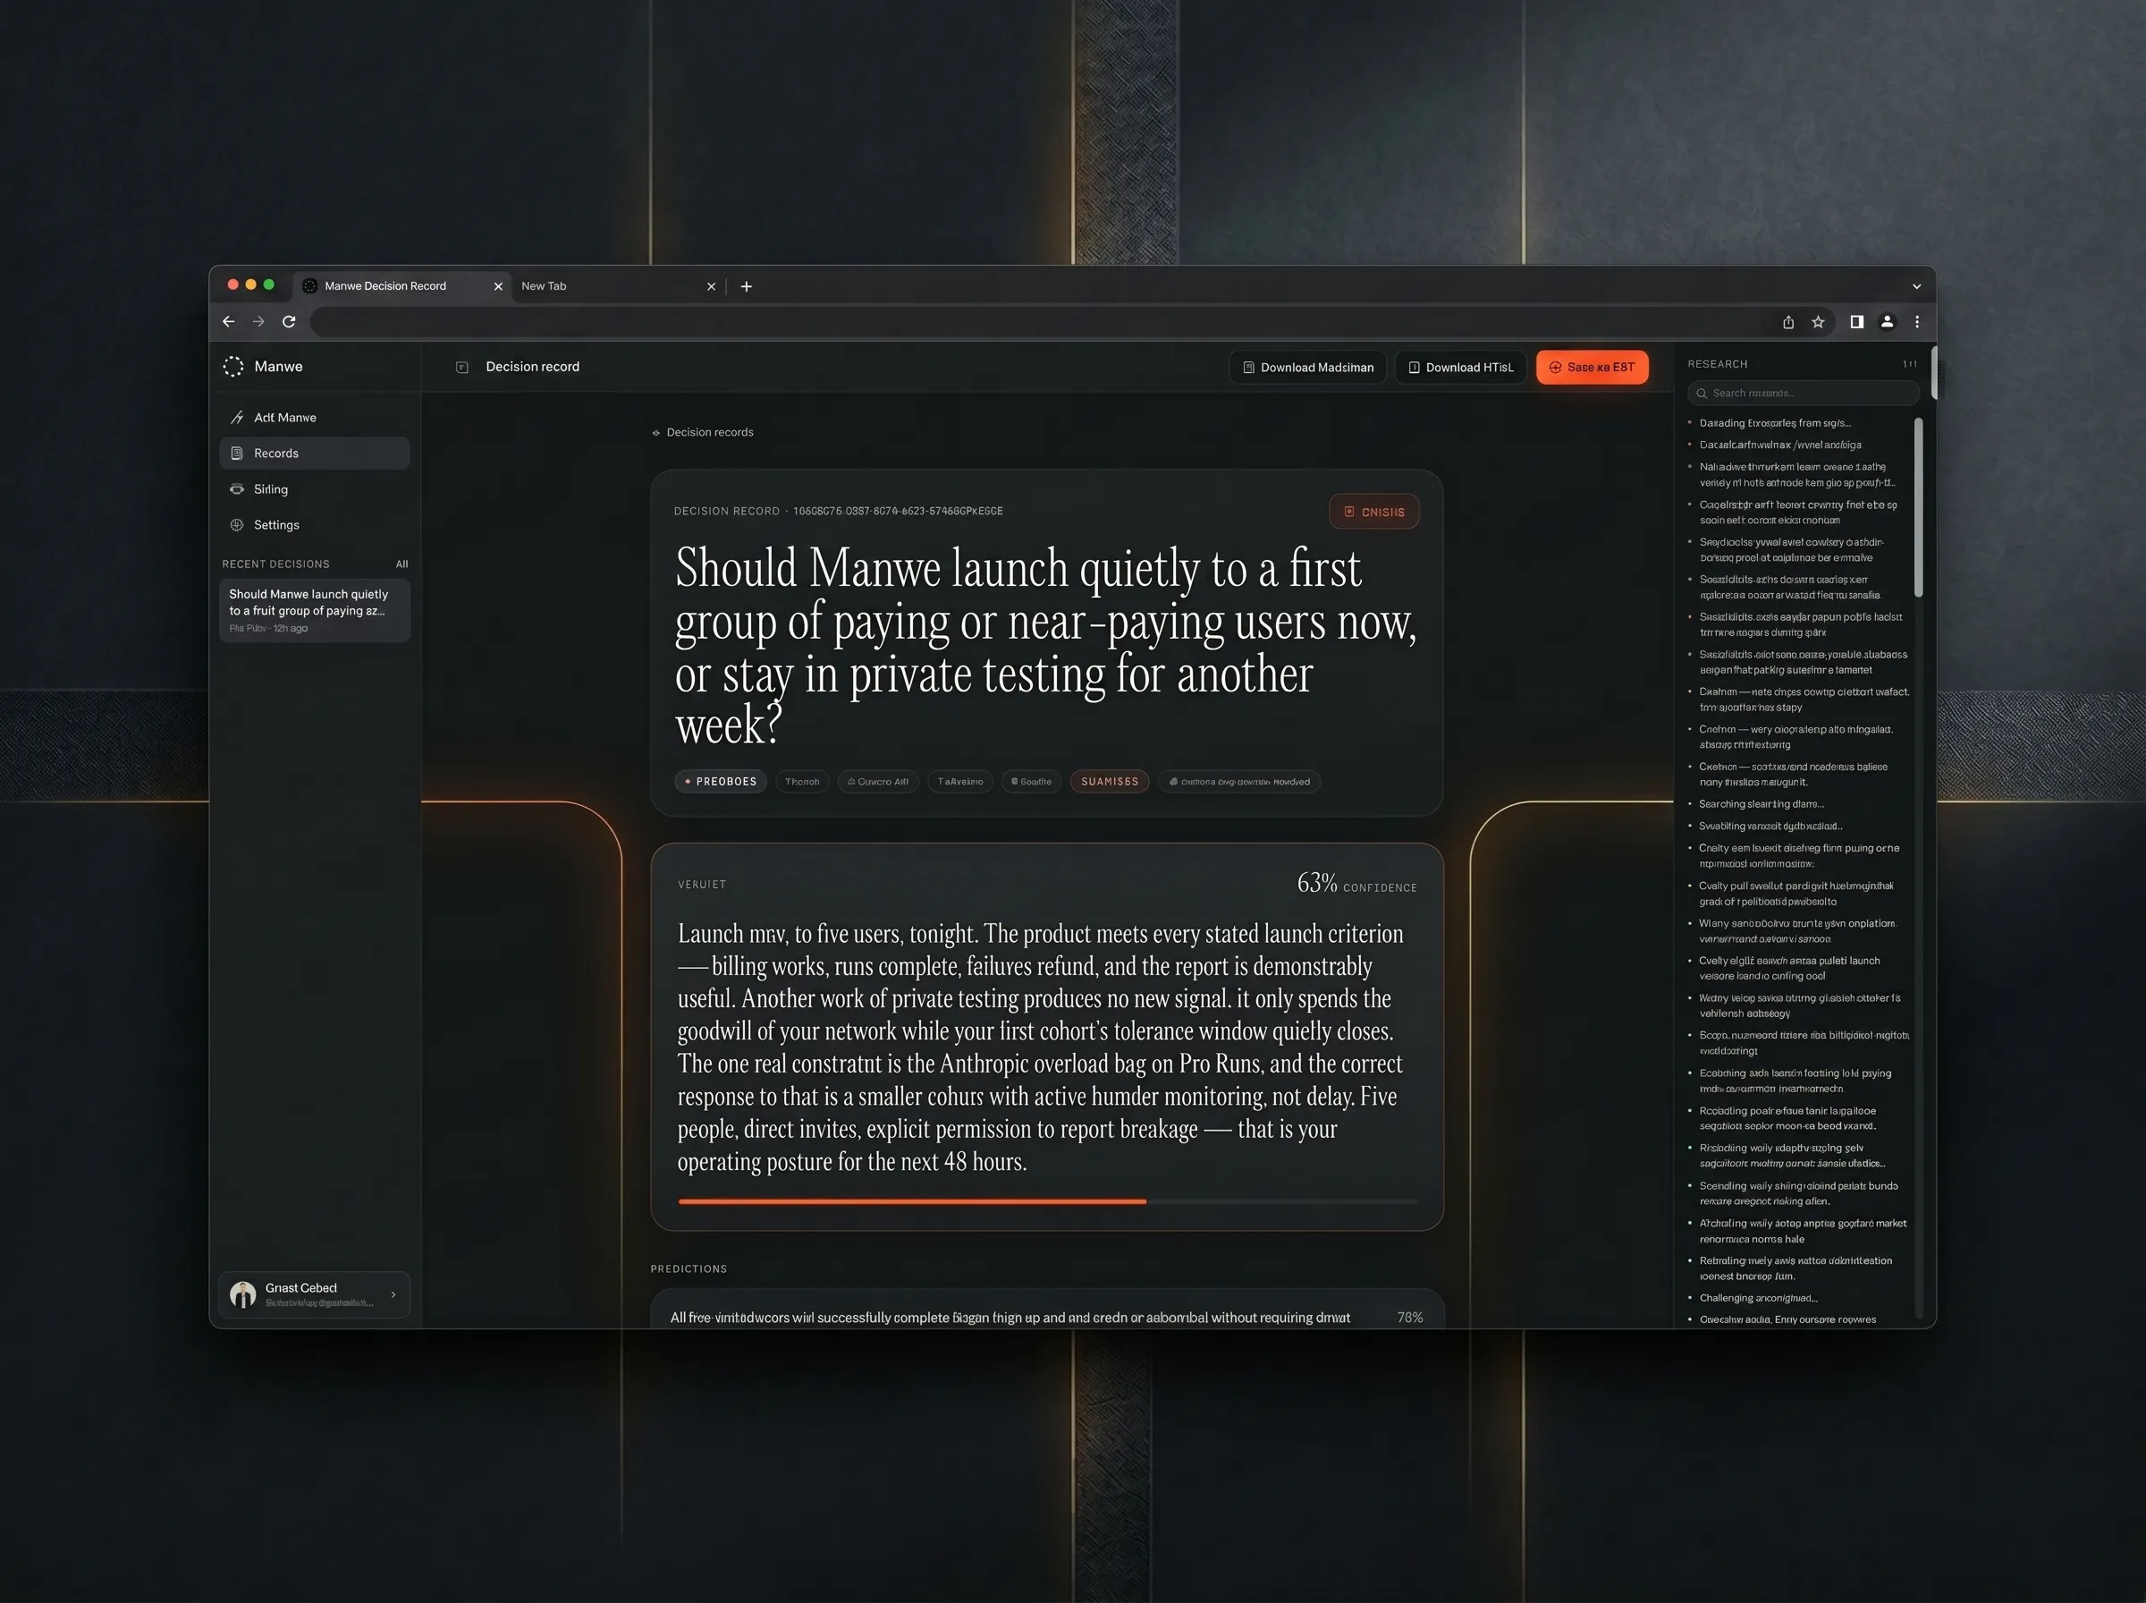Click the Download Madsiman button

click(x=1307, y=367)
